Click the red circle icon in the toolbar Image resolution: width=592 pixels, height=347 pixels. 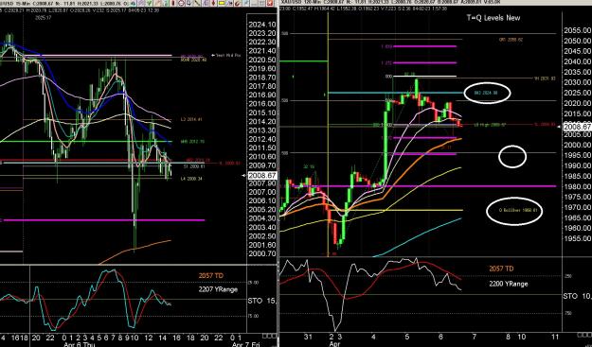point(181,3)
